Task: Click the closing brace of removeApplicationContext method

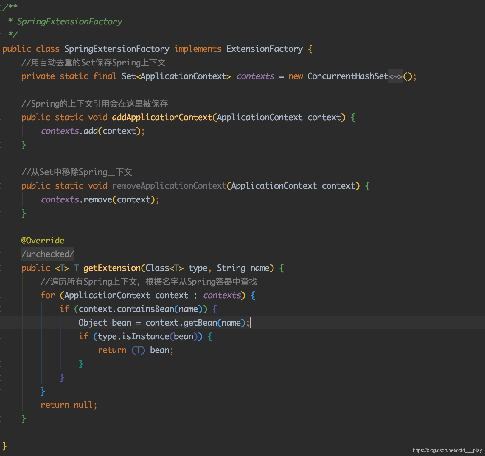Action: click(24, 213)
